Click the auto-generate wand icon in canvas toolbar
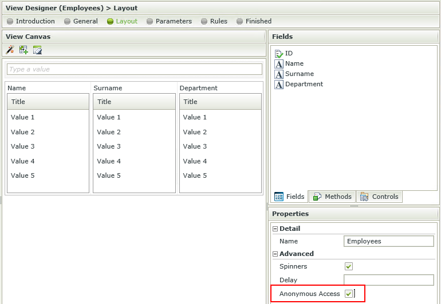 tap(10, 50)
